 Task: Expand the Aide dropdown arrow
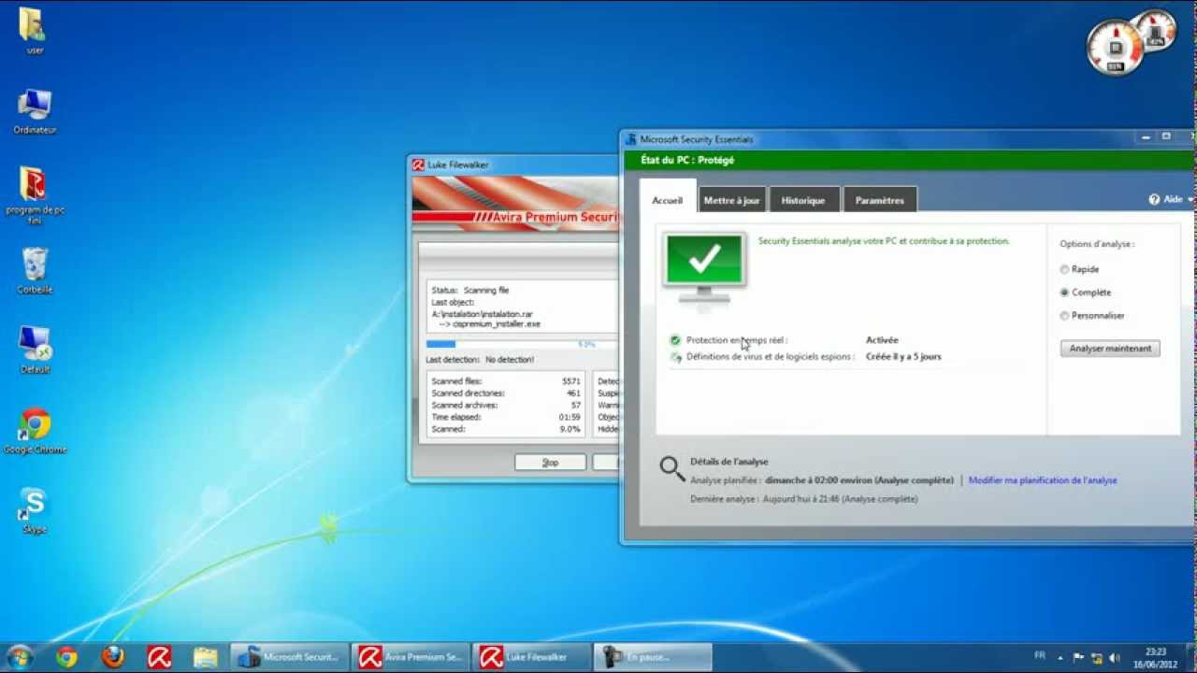pos(1190,199)
